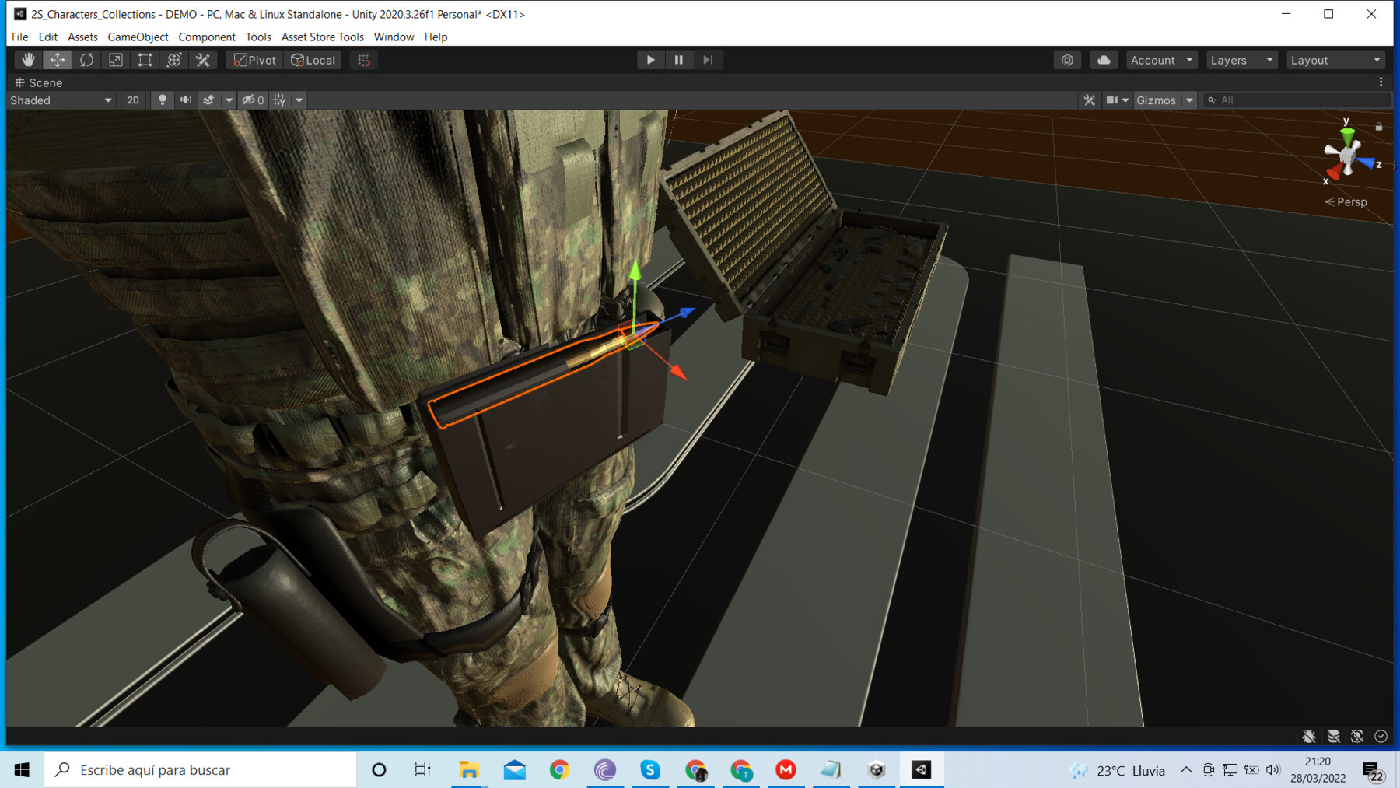
Task: Start Play mode
Action: click(x=650, y=60)
